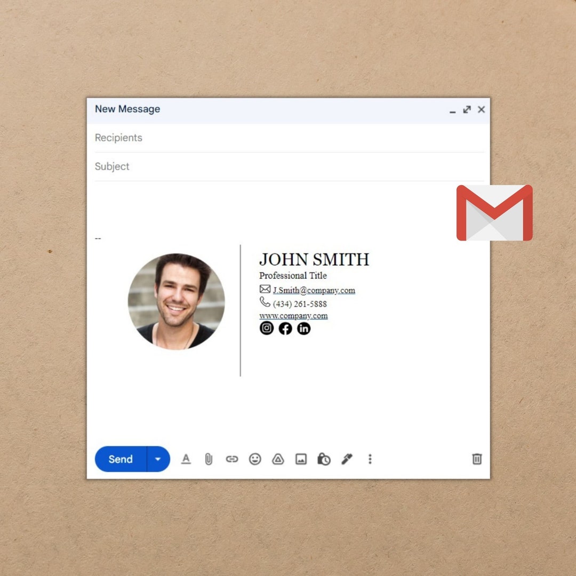The image size is (576, 576).
Task: Open the Facebook icon in the signature
Action: point(285,329)
